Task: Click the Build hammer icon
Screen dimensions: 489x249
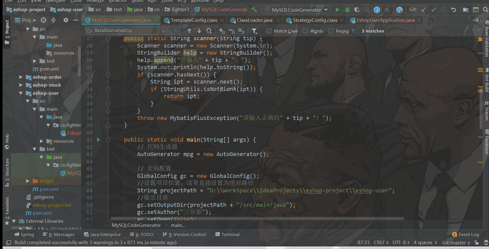Action: pos(254,10)
